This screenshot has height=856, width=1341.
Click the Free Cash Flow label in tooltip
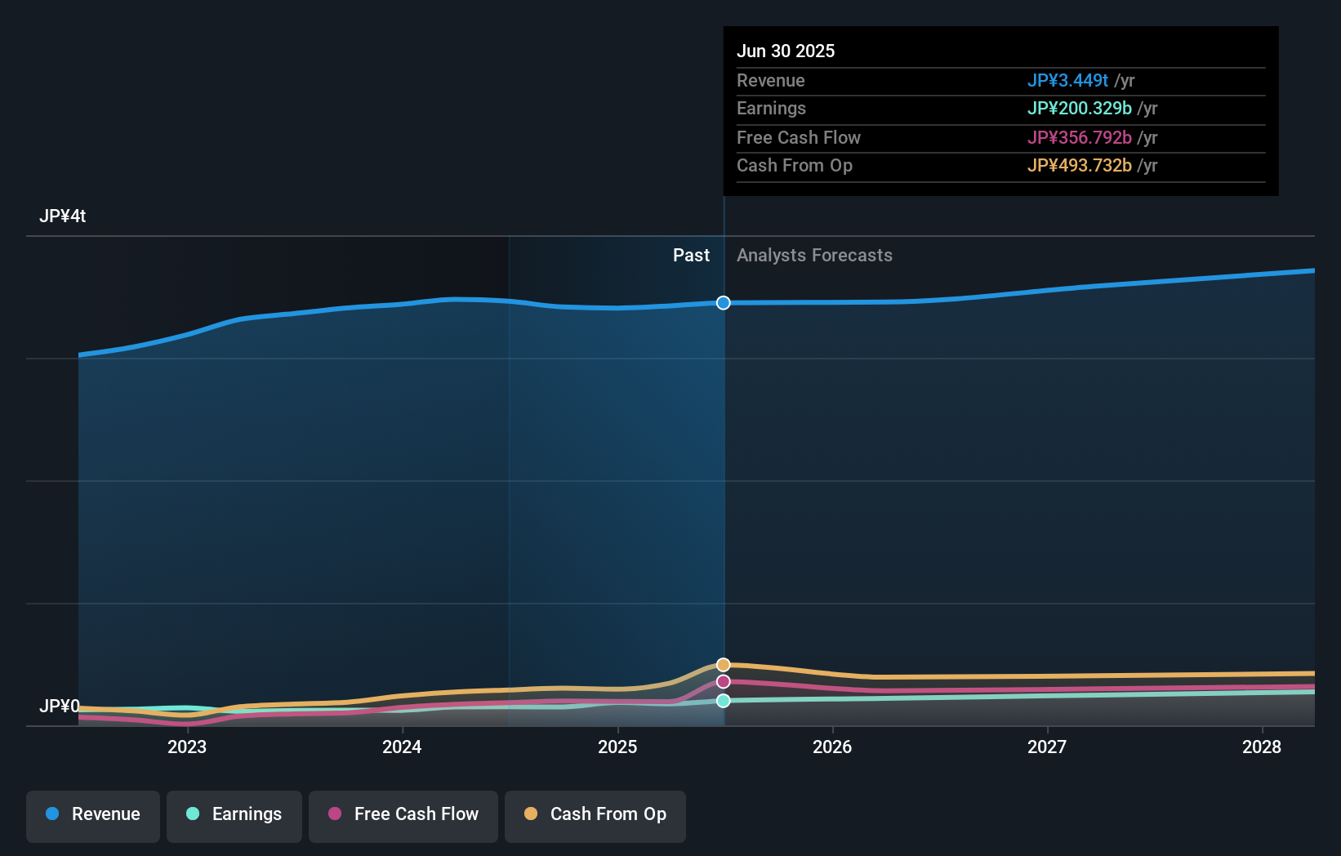click(x=799, y=138)
